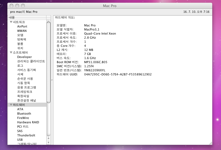The height and width of the screenshot is (150, 221).
Task: Collapse the 네트워크 section triangle
Action: click(11, 22)
